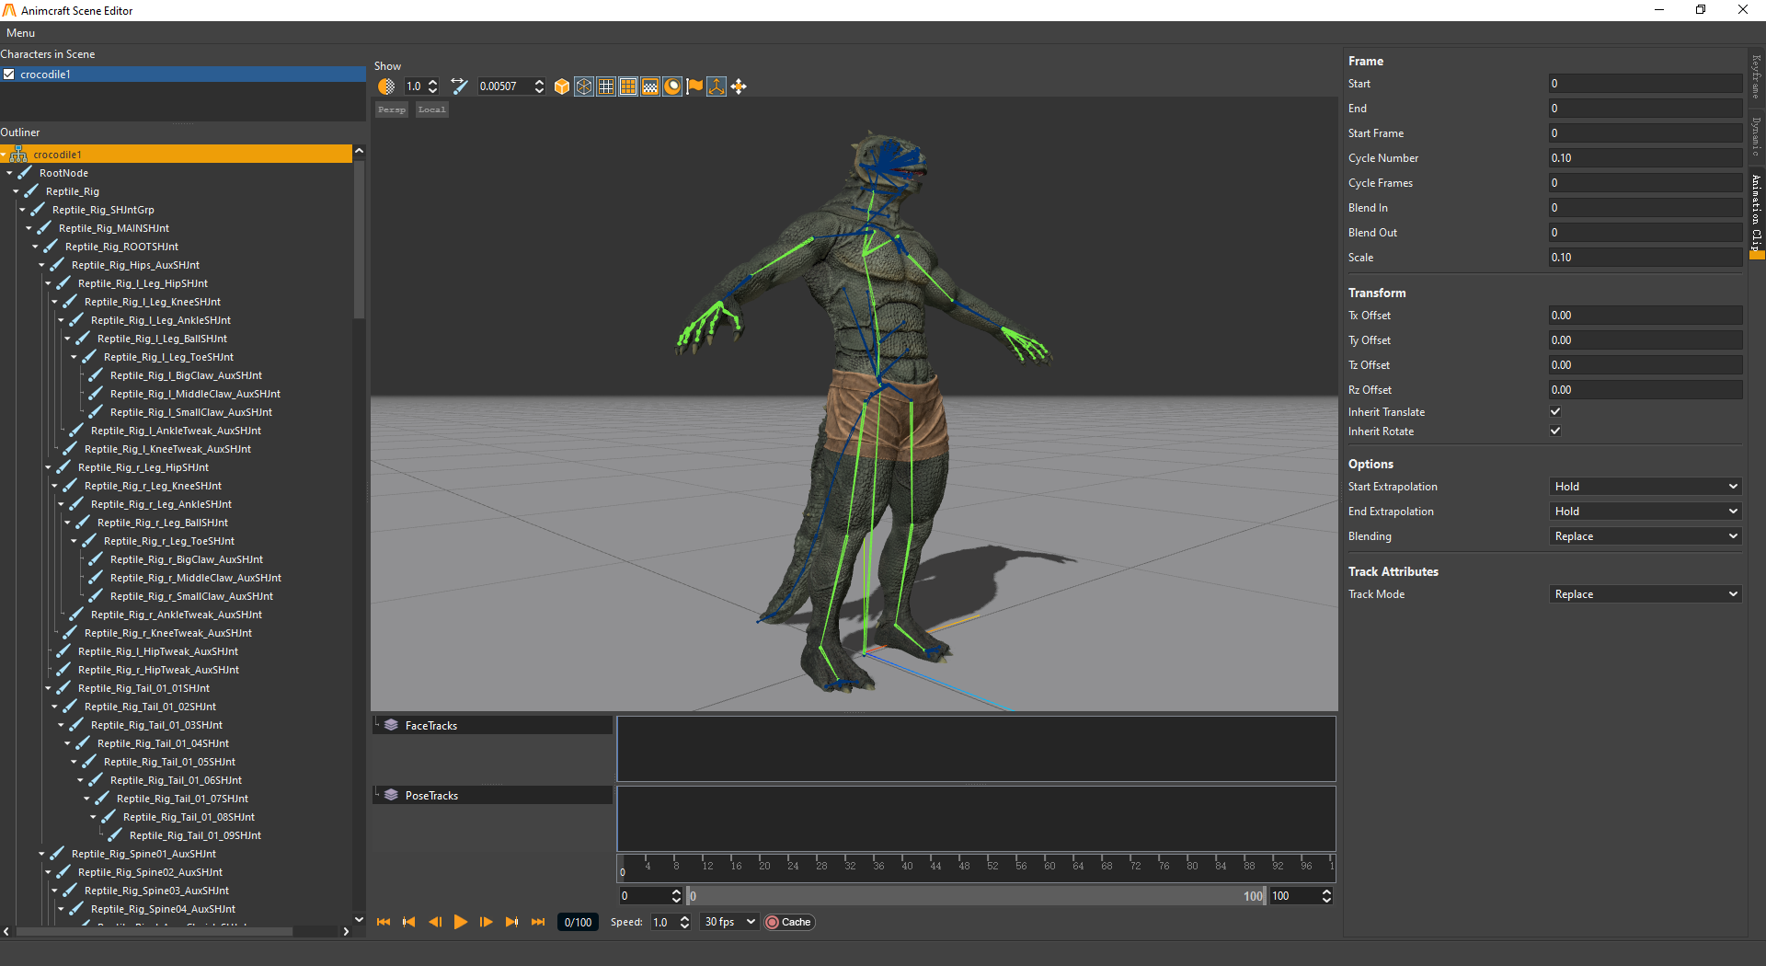
Task: Click the orange flag marker icon
Action: (694, 86)
